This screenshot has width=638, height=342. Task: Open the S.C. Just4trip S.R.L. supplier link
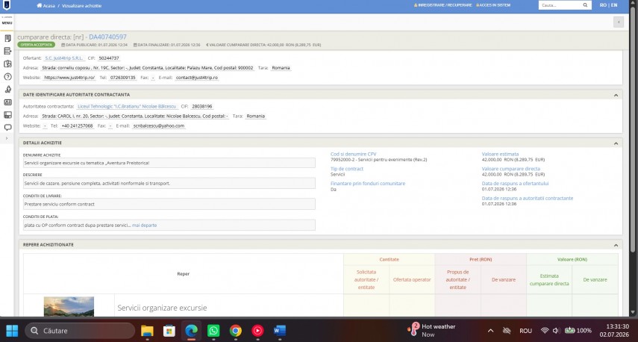tap(64, 58)
